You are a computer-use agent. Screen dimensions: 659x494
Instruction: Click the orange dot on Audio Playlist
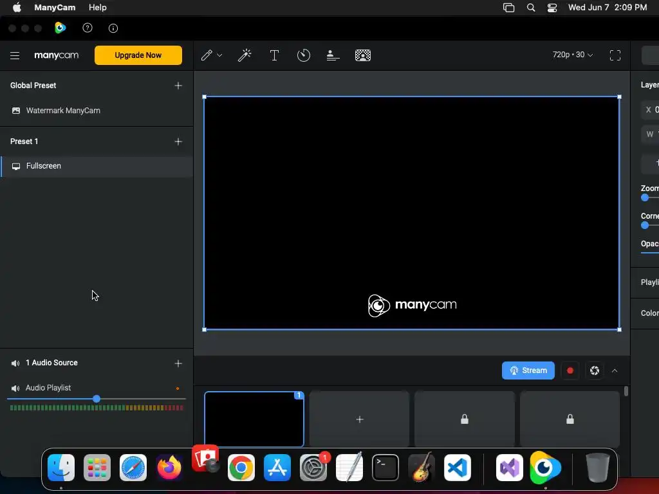point(178,389)
